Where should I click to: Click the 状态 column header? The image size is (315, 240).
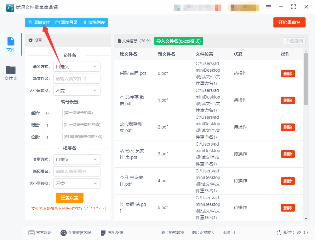(x=238, y=54)
